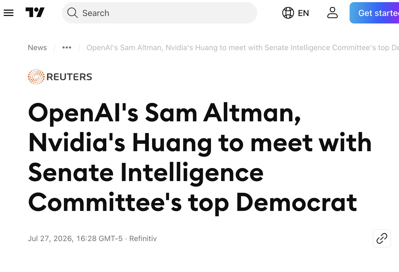Viewport: 399px width, 272px height.
Task: Navigate to News breadcrumb
Action: pyautogui.click(x=37, y=47)
